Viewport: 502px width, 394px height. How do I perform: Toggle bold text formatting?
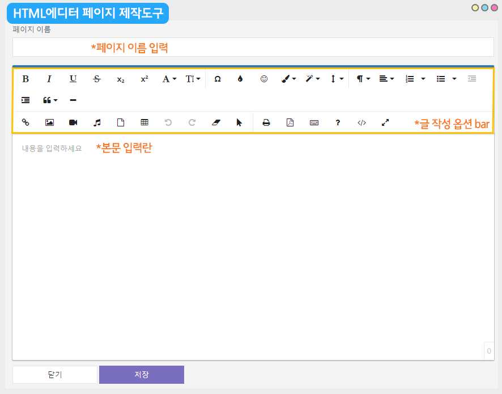[25, 79]
